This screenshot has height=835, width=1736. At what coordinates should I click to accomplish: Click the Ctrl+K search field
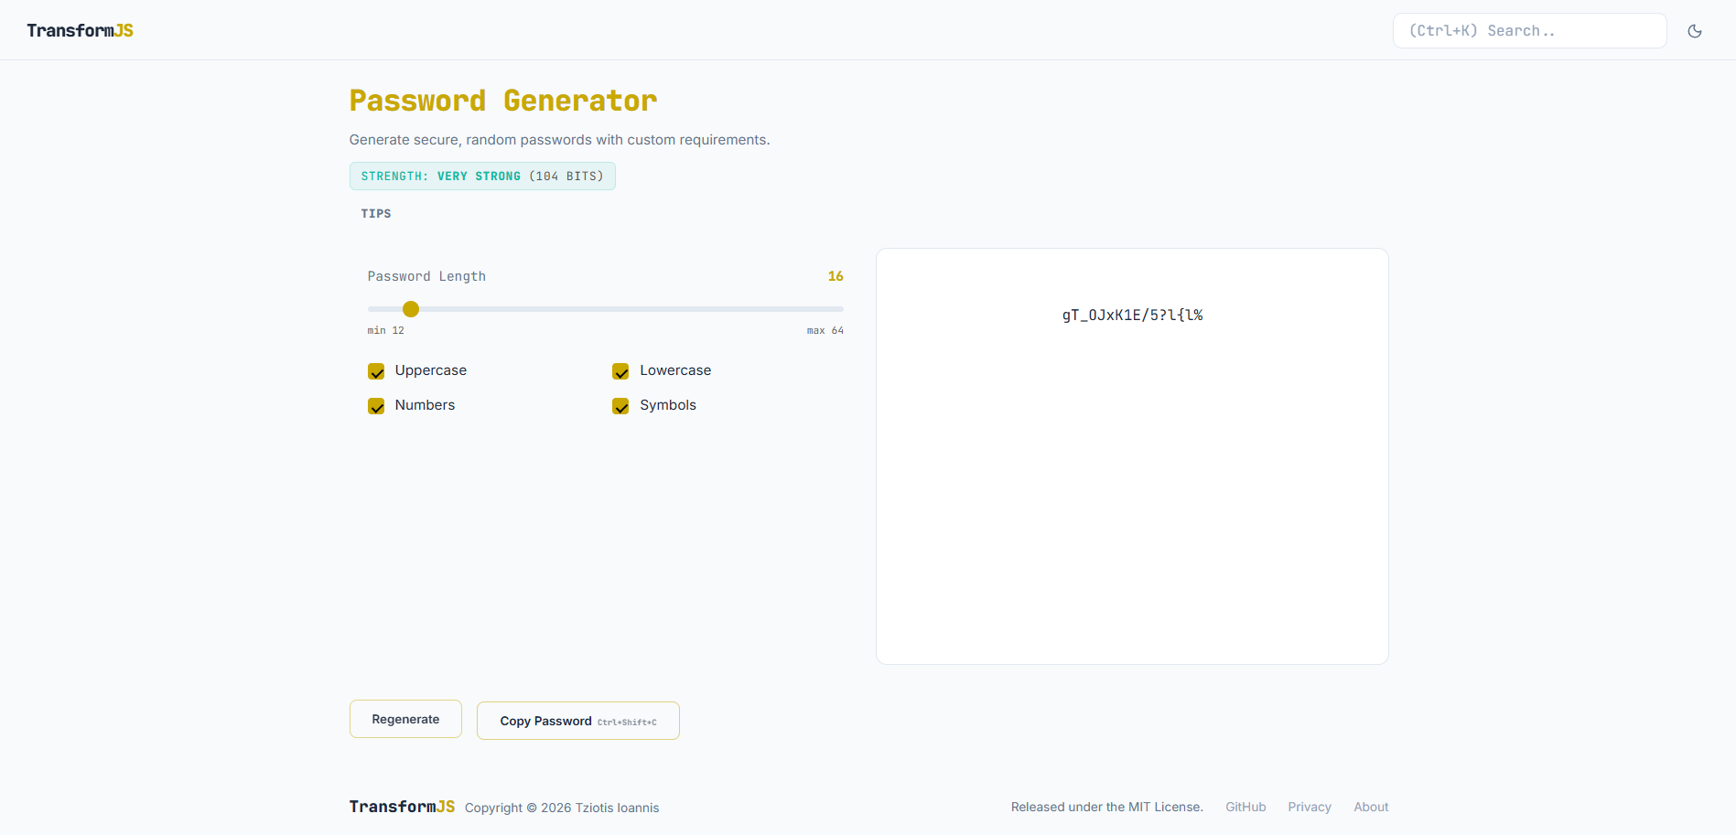1529,30
